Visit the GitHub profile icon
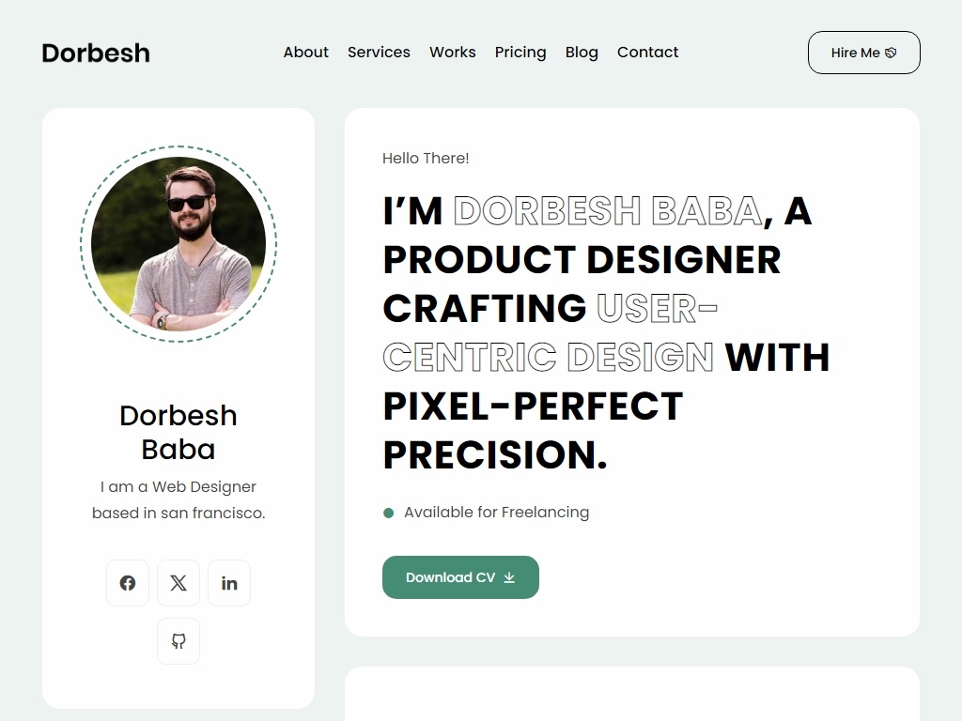This screenshot has height=721, width=962. (x=178, y=641)
